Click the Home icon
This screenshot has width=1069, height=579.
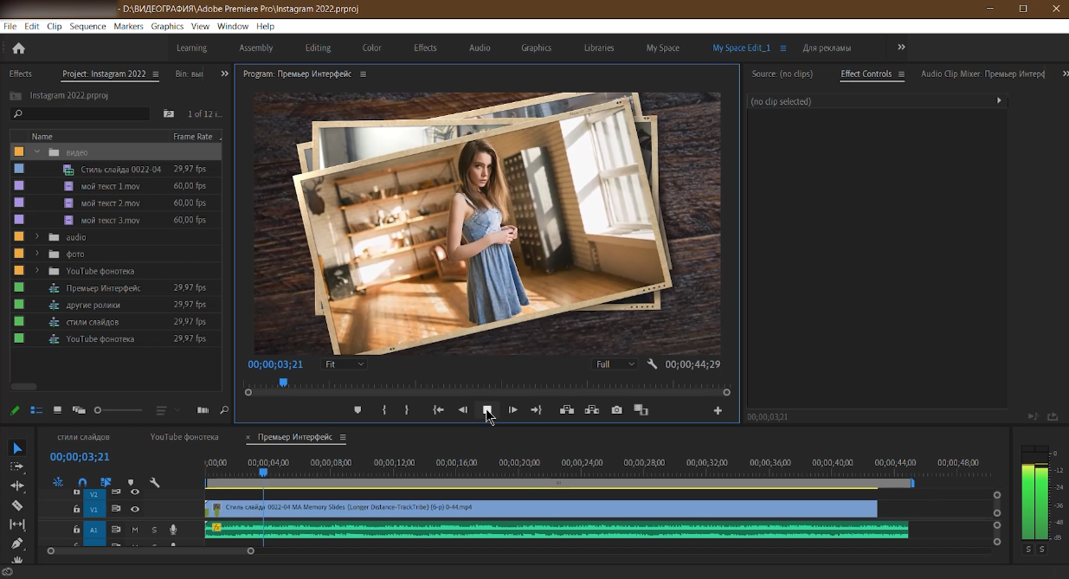pyautogui.click(x=18, y=48)
